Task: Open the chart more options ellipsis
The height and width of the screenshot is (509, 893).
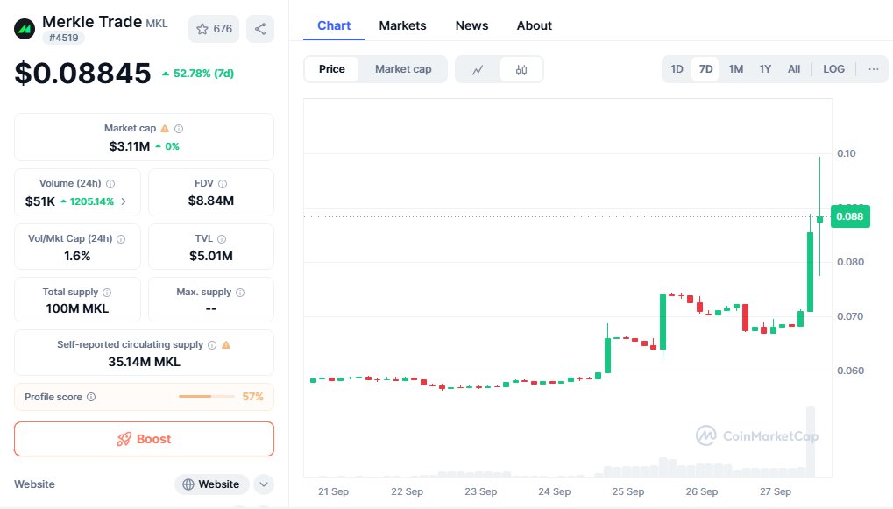Action: [x=874, y=69]
